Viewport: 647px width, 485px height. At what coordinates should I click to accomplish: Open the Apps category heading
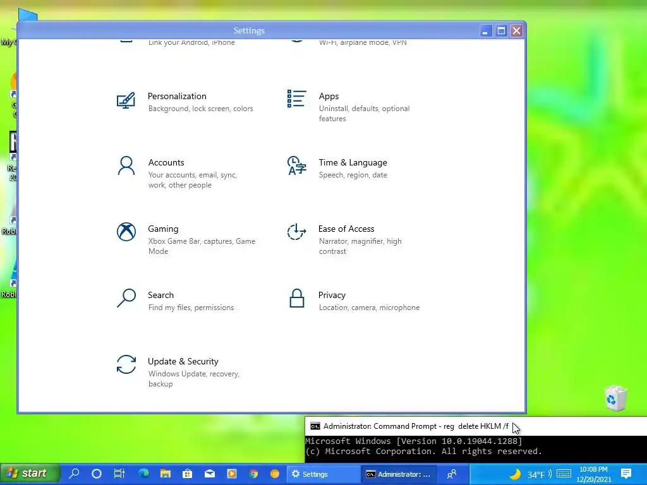329,96
